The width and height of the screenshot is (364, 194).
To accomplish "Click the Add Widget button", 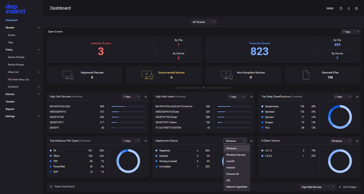I will [347, 187].
